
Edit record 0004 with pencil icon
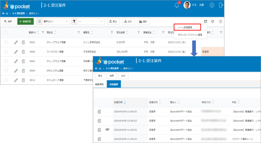pyautogui.click(x=16, y=61)
